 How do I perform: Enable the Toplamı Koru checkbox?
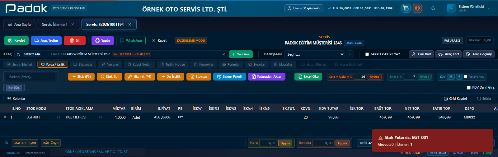tap(465, 77)
